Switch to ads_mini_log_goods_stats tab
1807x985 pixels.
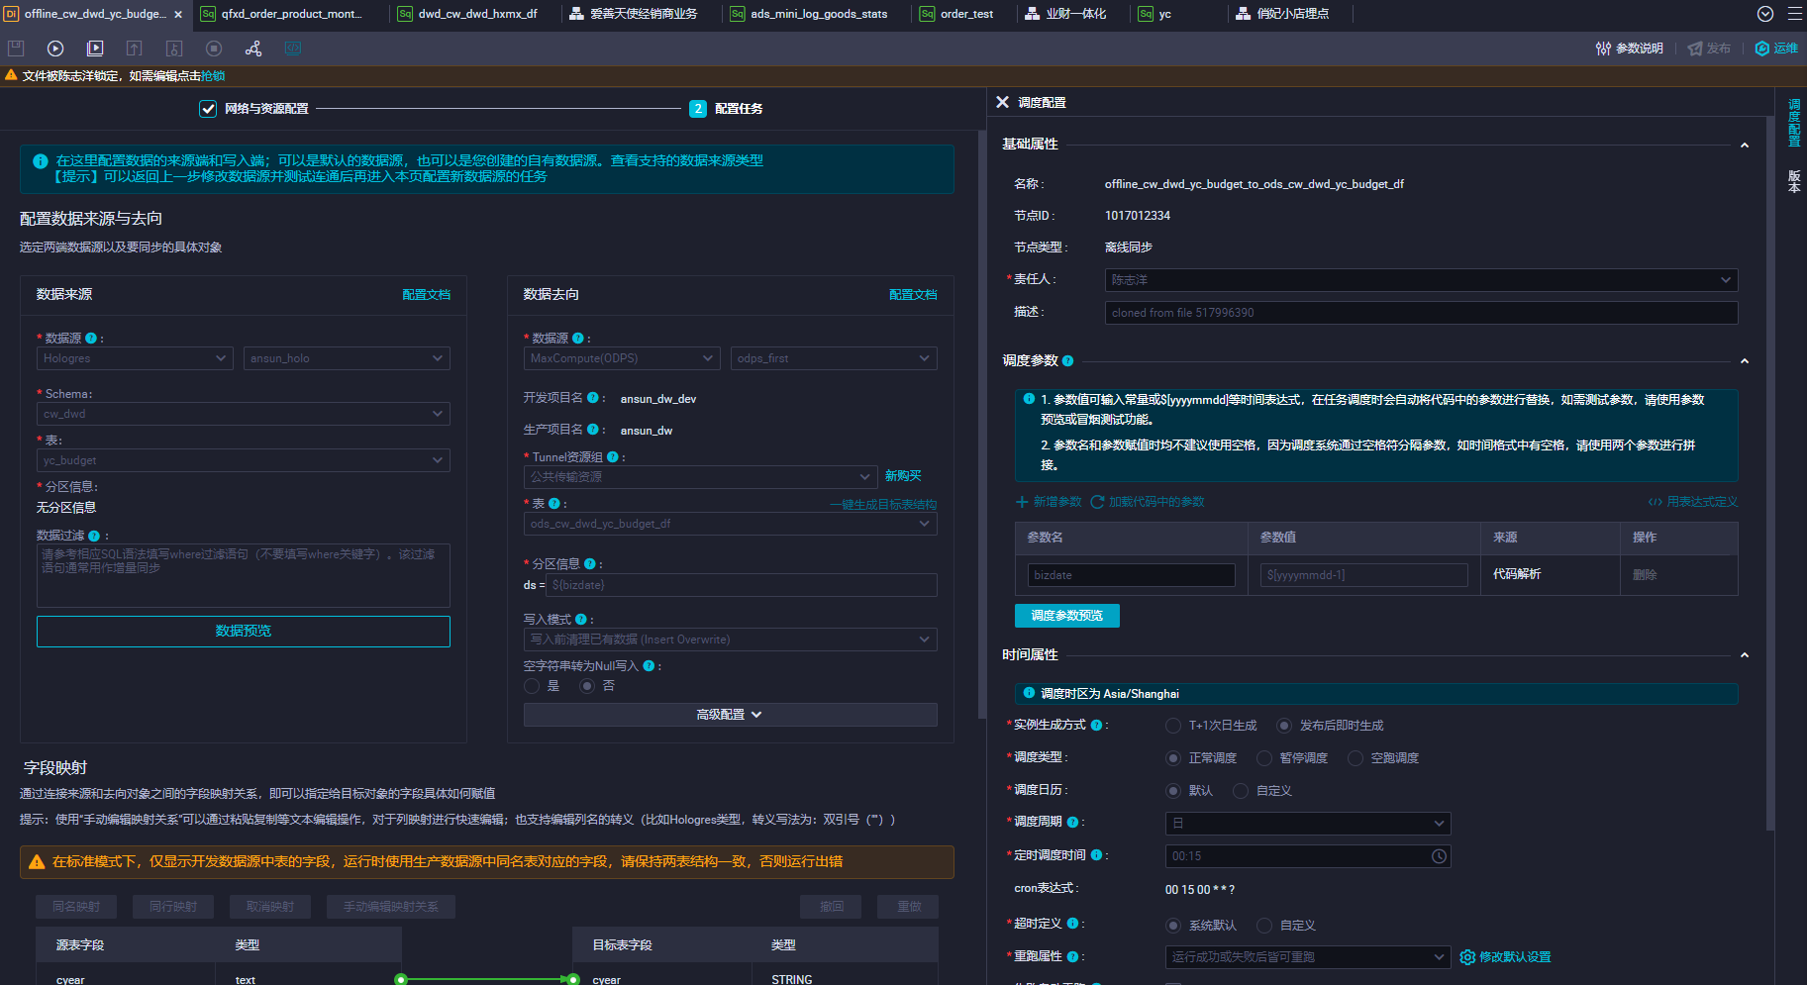click(x=818, y=14)
